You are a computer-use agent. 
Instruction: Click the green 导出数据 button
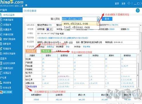tap(46, 51)
